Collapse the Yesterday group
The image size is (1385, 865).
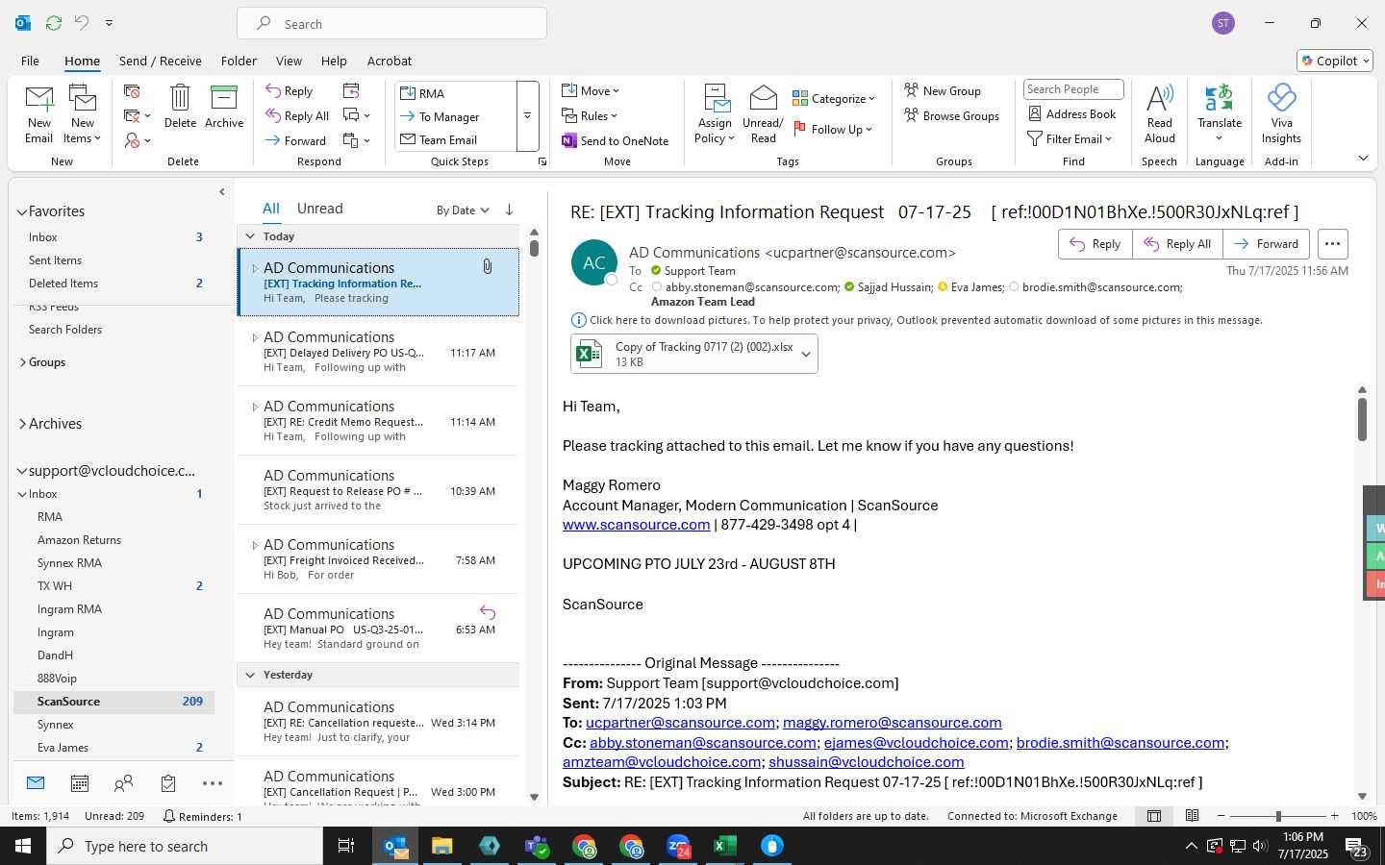(x=250, y=675)
